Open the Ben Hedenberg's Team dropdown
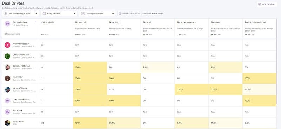Image resolution: width=281 pixels, height=129 pixels. click(21, 13)
